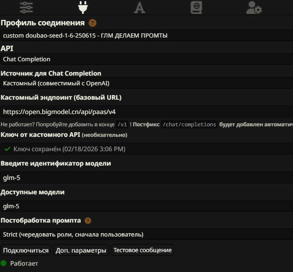Click the green checkmark next to Ключ сохранён

click(x=7, y=149)
